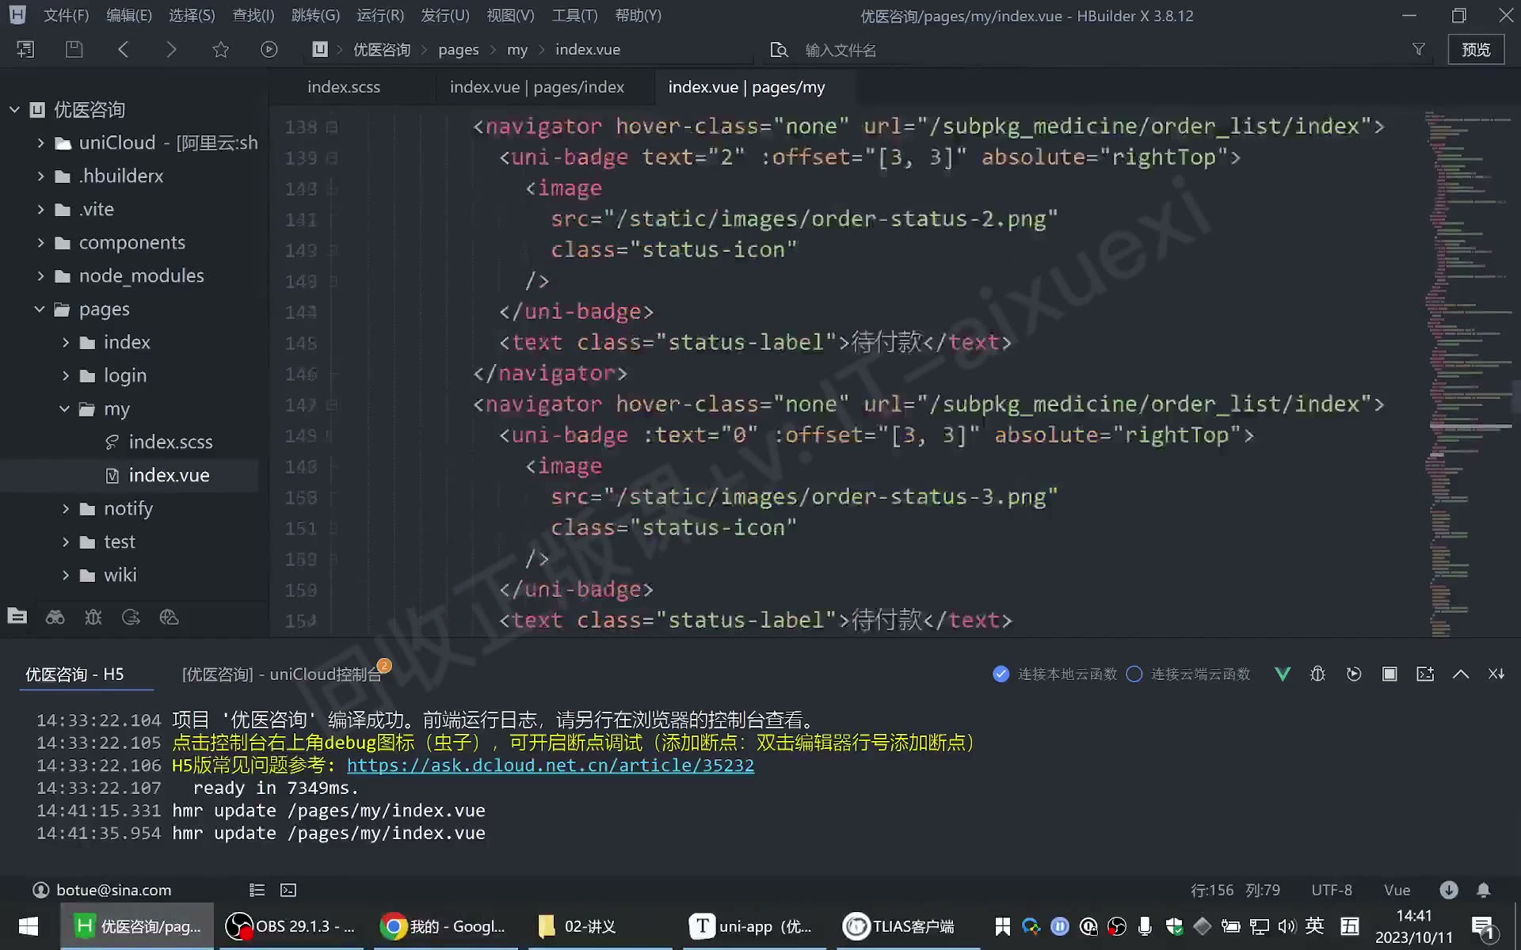This screenshot has height=950, width=1521.
Task: Switch to index.vue | pages/index tab
Action: [537, 87]
